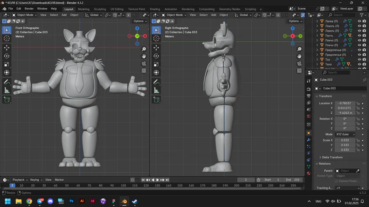Select the Transform tool in left viewport
Screen dimensions: 369x207
point(7,72)
